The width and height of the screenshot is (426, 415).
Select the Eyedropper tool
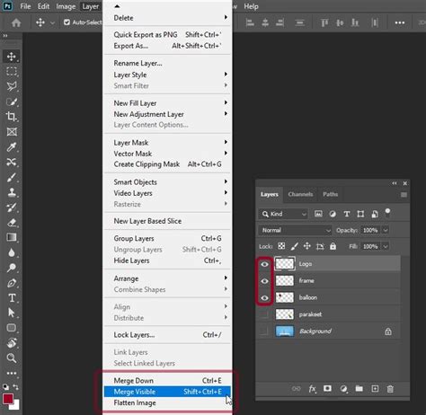[12, 147]
